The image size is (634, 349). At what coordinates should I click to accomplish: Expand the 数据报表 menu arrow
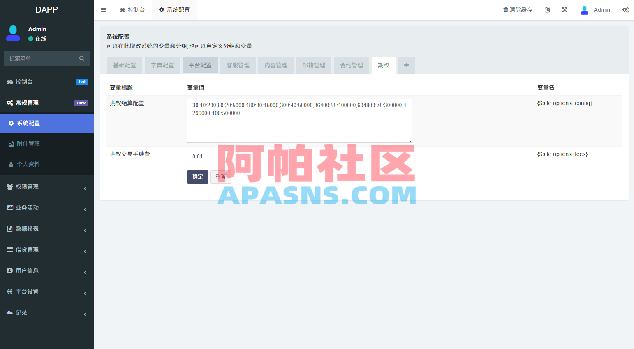[85, 230]
